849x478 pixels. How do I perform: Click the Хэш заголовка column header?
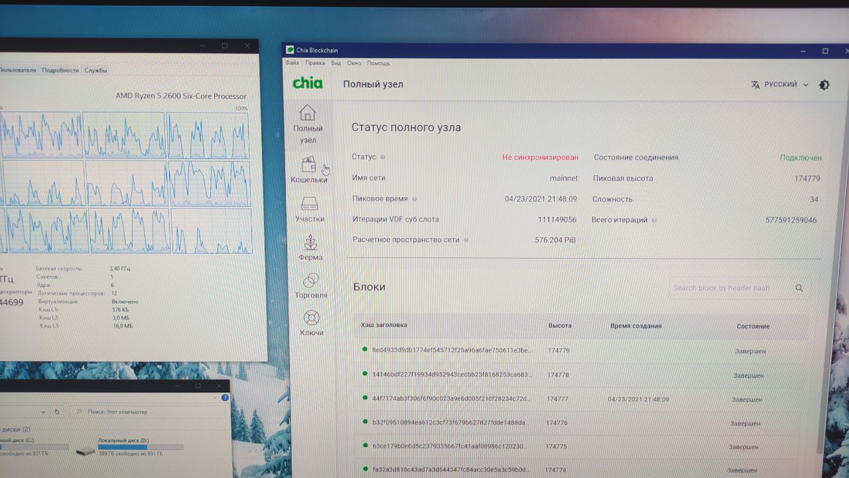coord(384,325)
